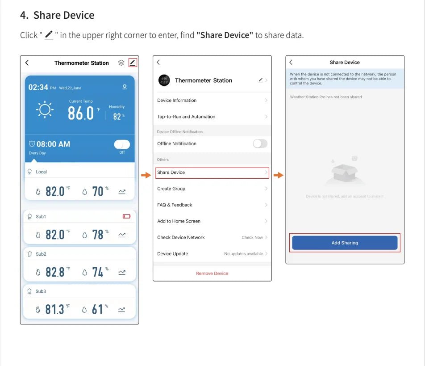Viewport: 425px width, 366px height.
Task: Toggle the 08:00 AM alarm switch
Action: coord(122,144)
